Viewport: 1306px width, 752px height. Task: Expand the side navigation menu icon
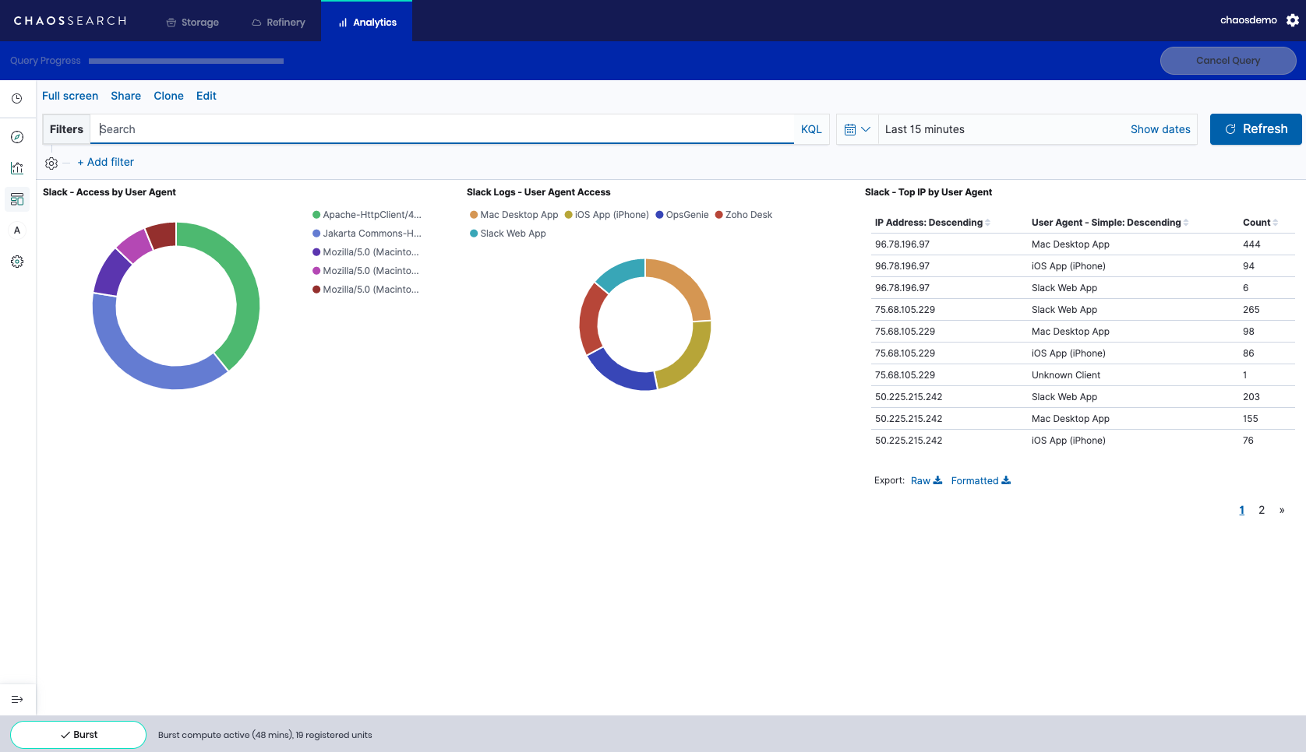pyautogui.click(x=17, y=699)
